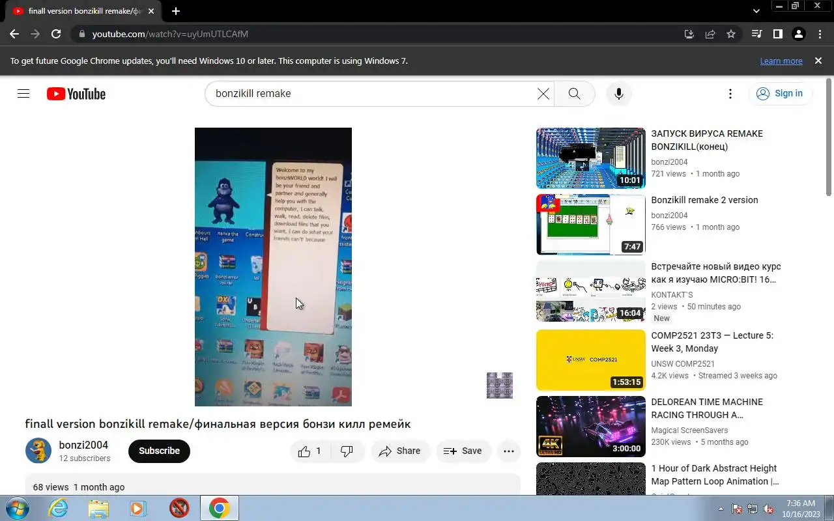Click the page vertical scrollbar
This screenshot has width=834, height=521.
pos(829,137)
